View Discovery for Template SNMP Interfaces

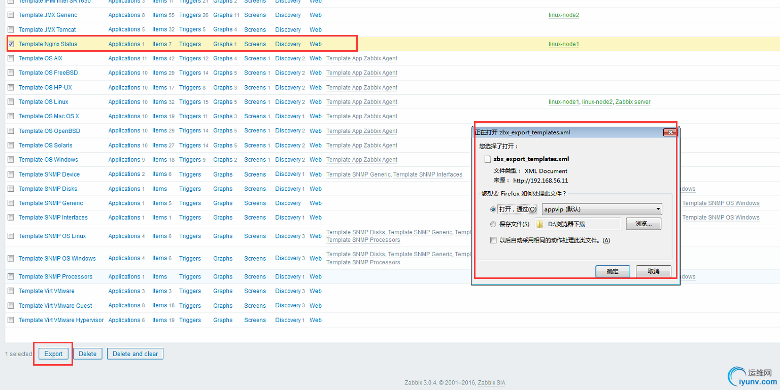pos(288,218)
